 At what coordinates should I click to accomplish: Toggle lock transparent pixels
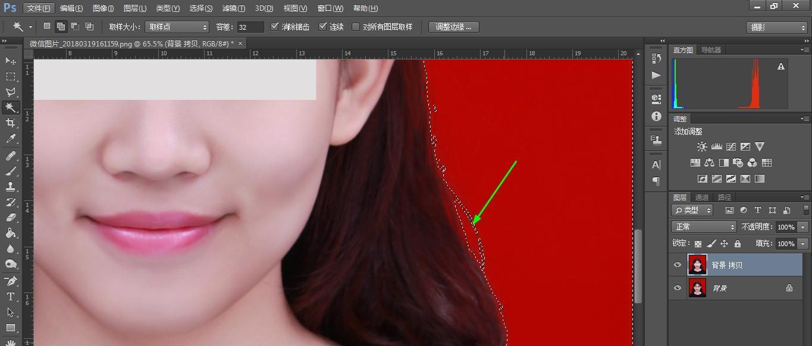point(698,244)
